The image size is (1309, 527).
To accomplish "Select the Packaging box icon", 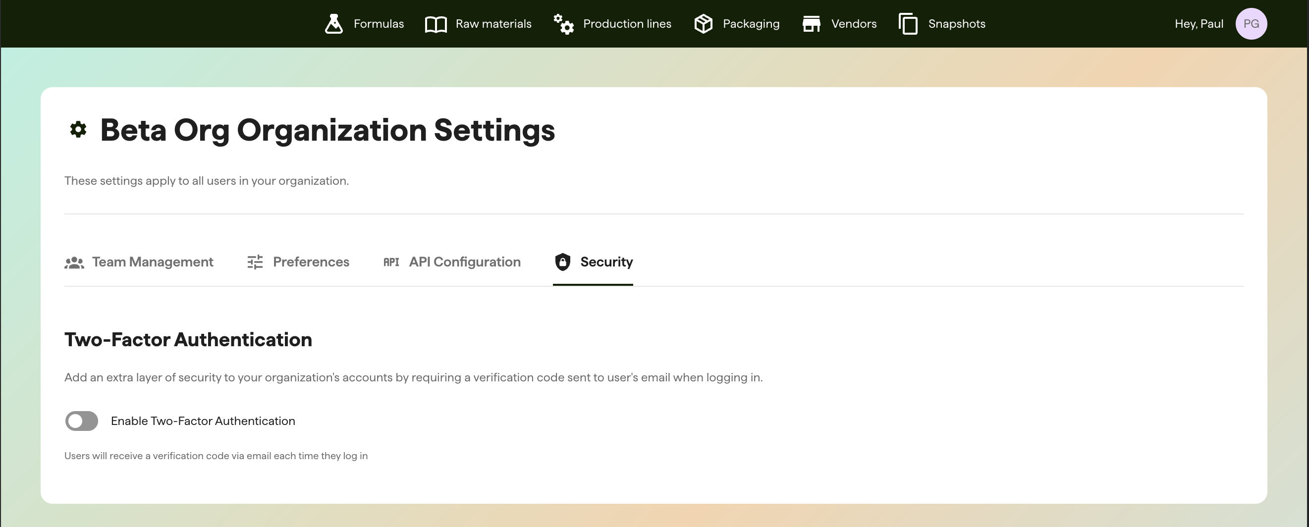I will point(703,23).
